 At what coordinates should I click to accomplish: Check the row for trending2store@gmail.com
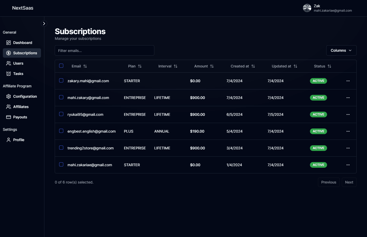pyautogui.click(x=61, y=148)
